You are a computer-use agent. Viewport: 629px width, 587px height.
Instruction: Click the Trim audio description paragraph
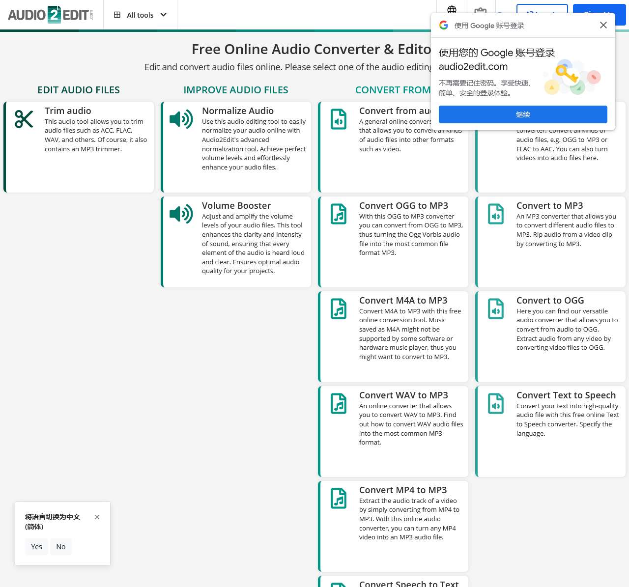[x=96, y=135]
